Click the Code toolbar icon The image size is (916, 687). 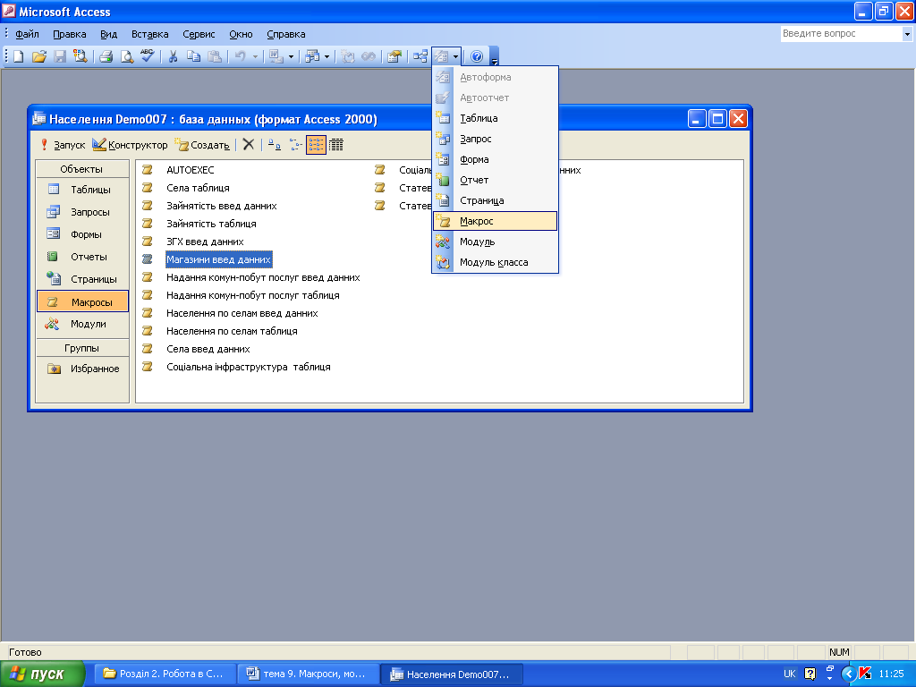[x=348, y=56]
